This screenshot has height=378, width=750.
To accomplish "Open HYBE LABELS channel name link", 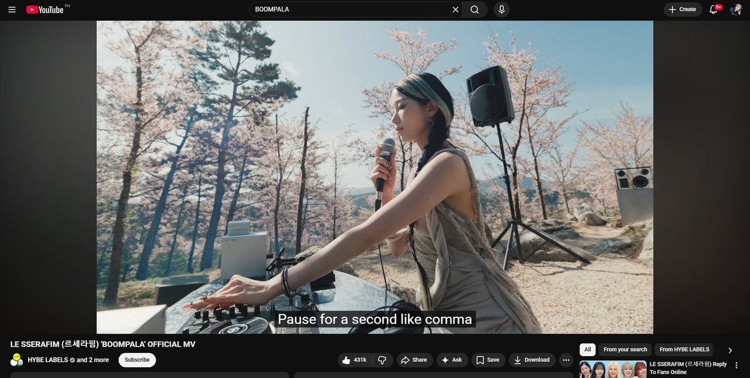I will pyautogui.click(x=47, y=360).
